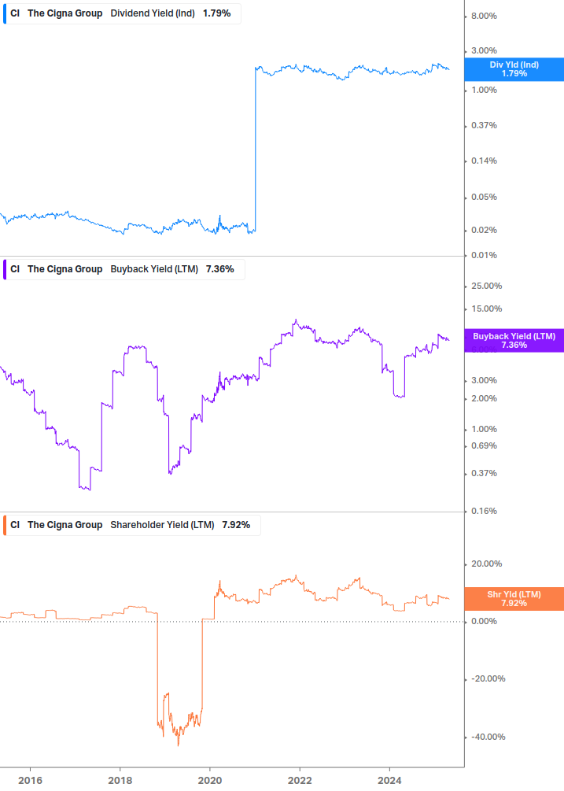Viewport: 564px width, 791px height.
Task: Click the 2.00% tick on the buyback axis
Action: [484, 398]
